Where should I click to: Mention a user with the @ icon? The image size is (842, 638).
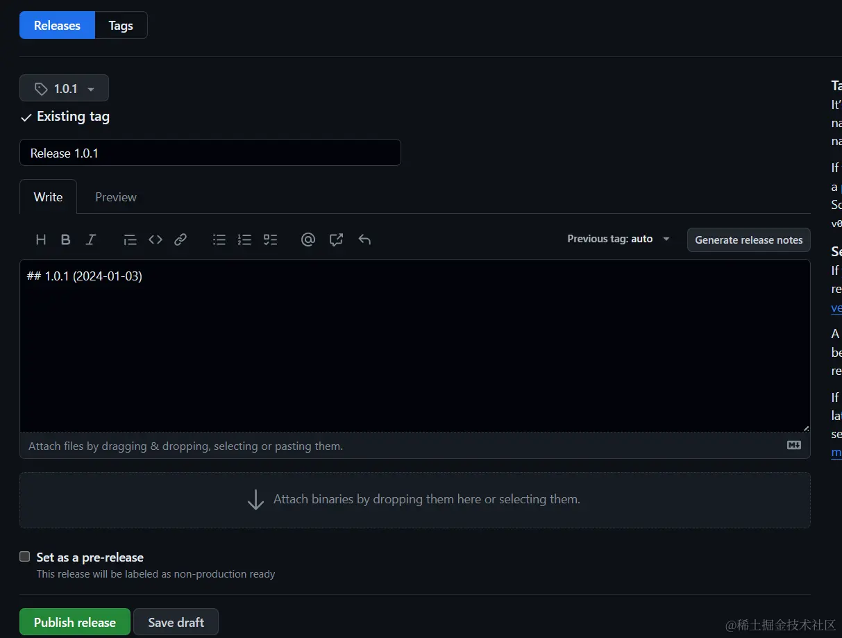[308, 240]
